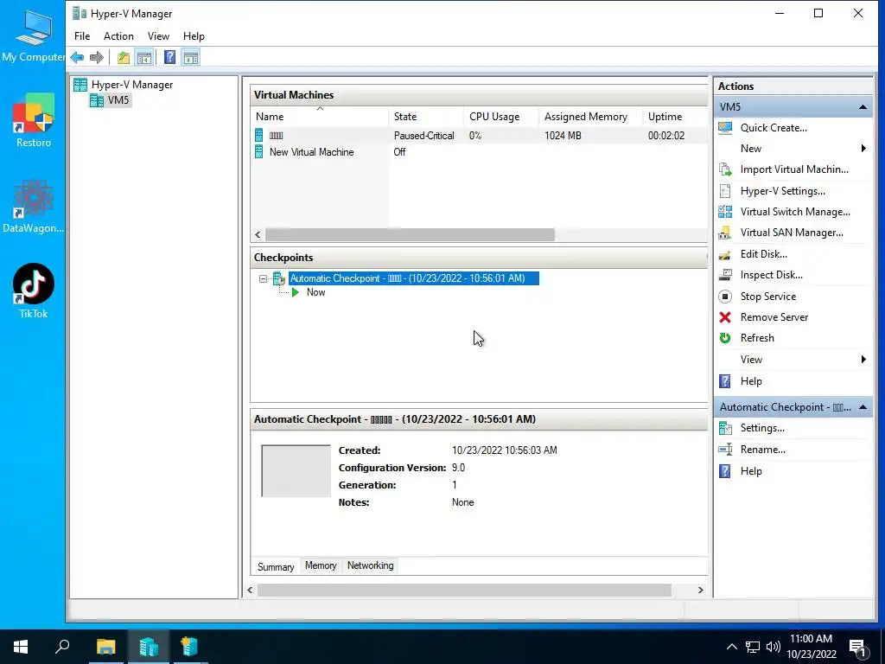Image resolution: width=885 pixels, height=664 pixels.
Task: Click the Import Virtual Machine icon
Action: (725, 169)
